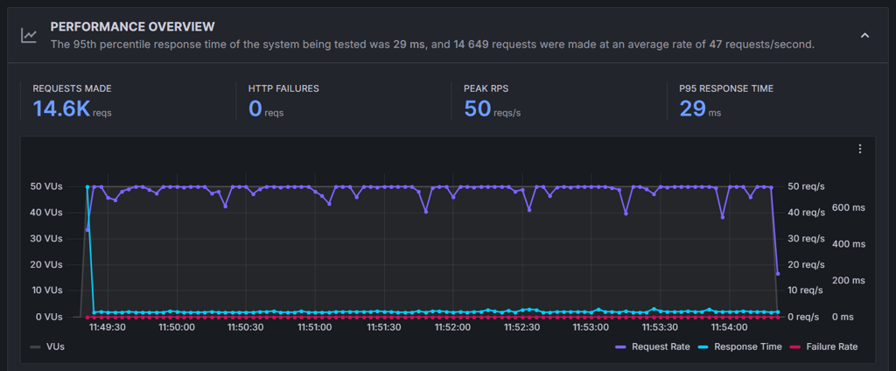Click the HTTP FAILURES label
896x371 pixels.
pos(283,88)
